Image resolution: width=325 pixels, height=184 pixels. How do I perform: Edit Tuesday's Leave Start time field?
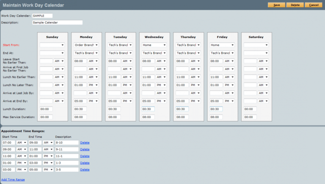pyautogui.click(x=114, y=61)
